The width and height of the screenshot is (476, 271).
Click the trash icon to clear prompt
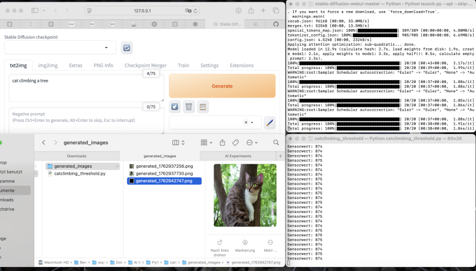[189, 106]
